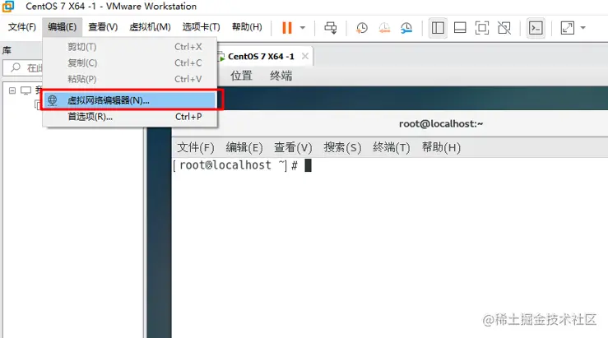Click the VMware Workstation logo icon
This screenshot has height=338, width=608.
click(7, 7)
